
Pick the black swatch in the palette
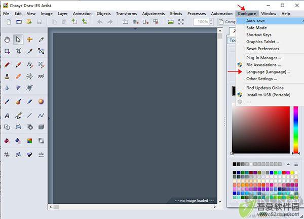pyautogui.click(x=235, y=172)
